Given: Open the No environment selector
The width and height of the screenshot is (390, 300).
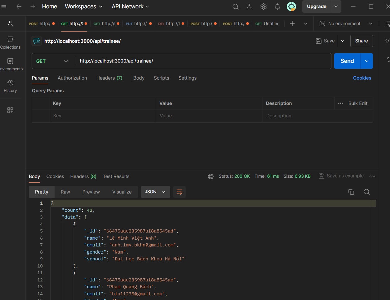Looking at the screenshot, I should 346,24.
